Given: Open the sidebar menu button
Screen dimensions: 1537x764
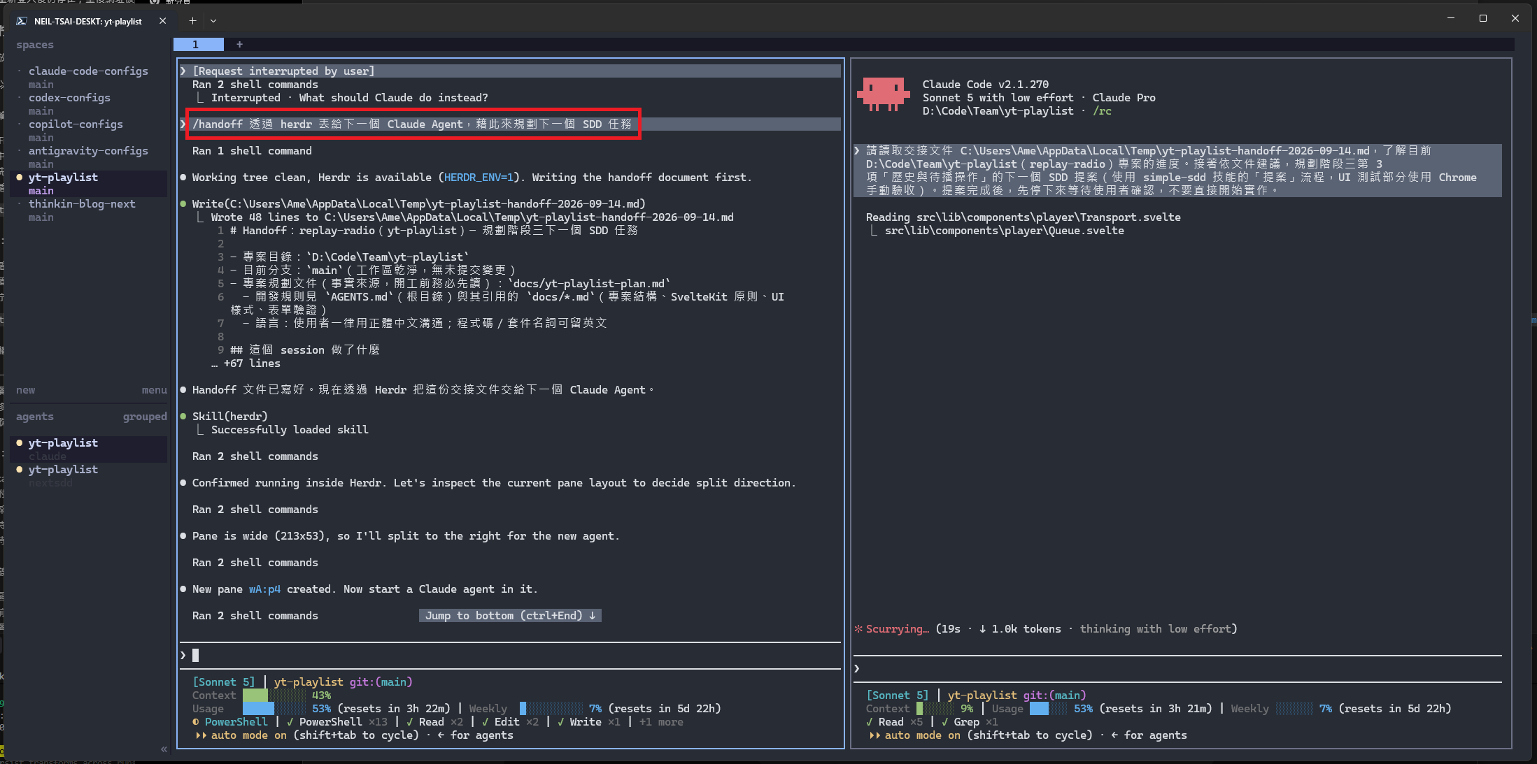Looking at the screenshot, I should [x=154, y=390].
